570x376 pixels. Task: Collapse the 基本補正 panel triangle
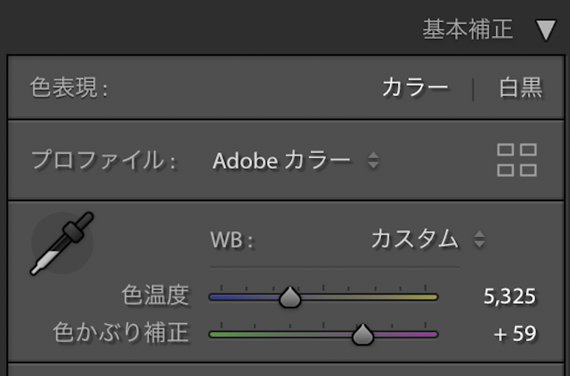pos(546,30)
